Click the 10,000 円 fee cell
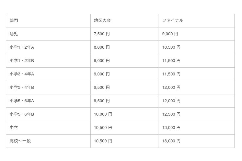Image resolution: width=242 pixels, height=161 pixels. [x=103, y=114]
